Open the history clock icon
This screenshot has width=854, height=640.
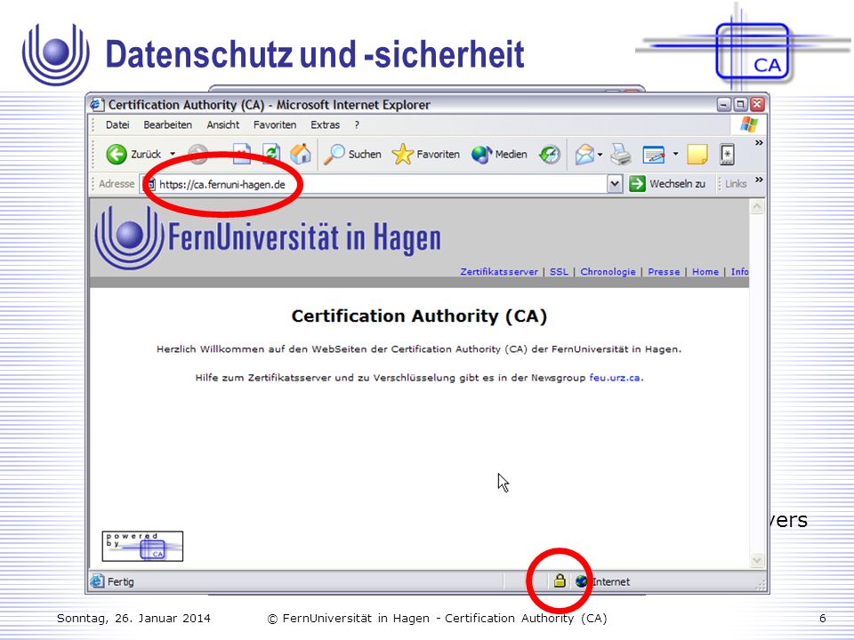tap(550, 154)
